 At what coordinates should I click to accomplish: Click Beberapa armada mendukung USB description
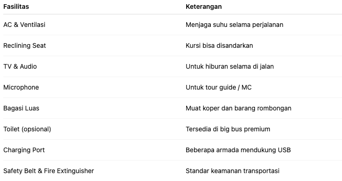238,150
